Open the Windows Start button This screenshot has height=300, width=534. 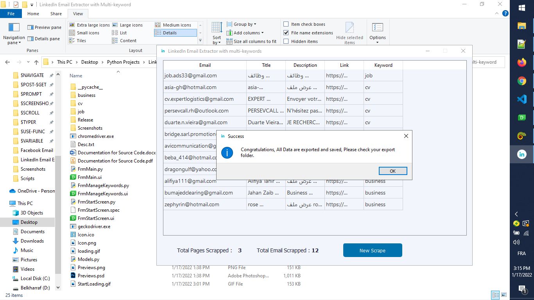tap(521, 7)
